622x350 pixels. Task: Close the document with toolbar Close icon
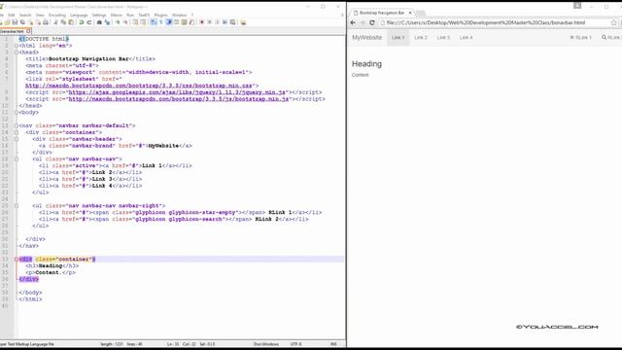[x=30, y=22]
